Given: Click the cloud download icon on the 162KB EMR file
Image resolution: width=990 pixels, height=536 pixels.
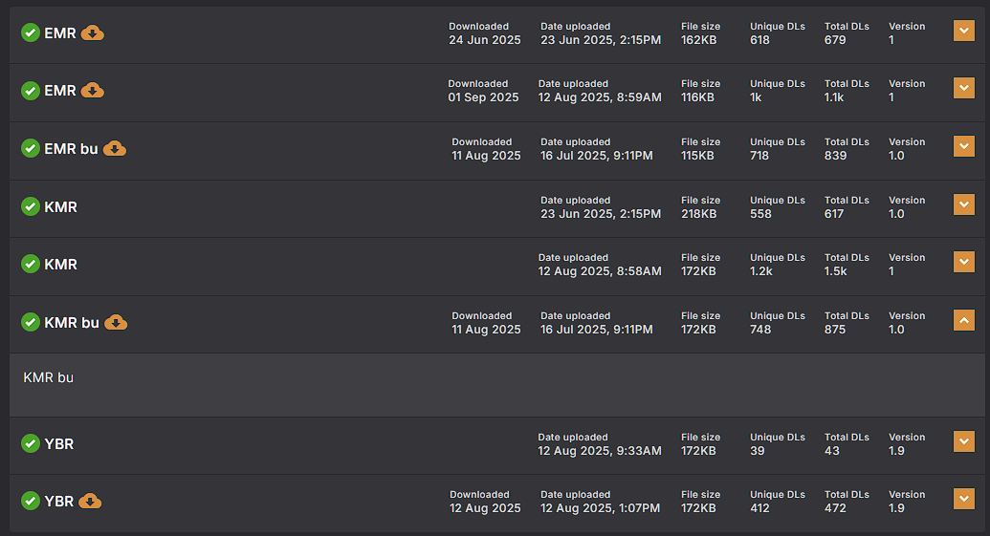Looking at the screenshot, I should coord(93,33).
